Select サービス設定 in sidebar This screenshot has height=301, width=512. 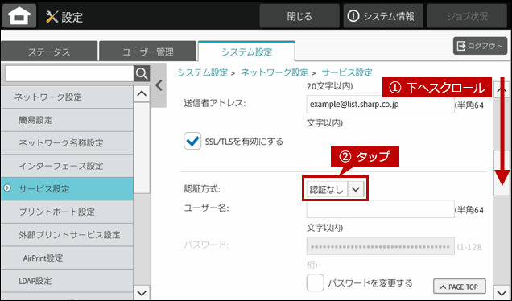click(x=67, y=188)
